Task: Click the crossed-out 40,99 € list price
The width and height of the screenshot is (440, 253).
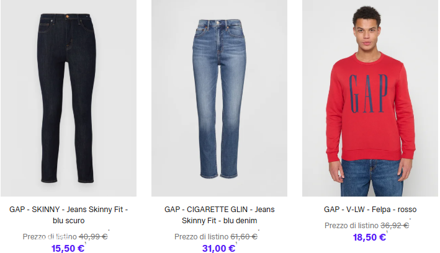Action: click(x=93, y=237)
